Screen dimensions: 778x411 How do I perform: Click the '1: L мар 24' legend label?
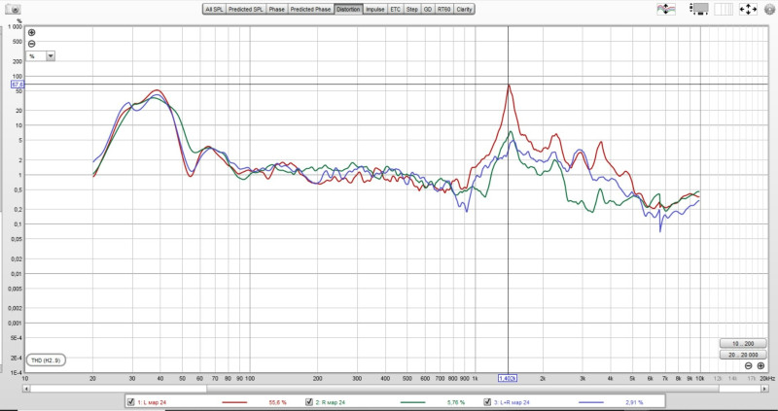152,402
